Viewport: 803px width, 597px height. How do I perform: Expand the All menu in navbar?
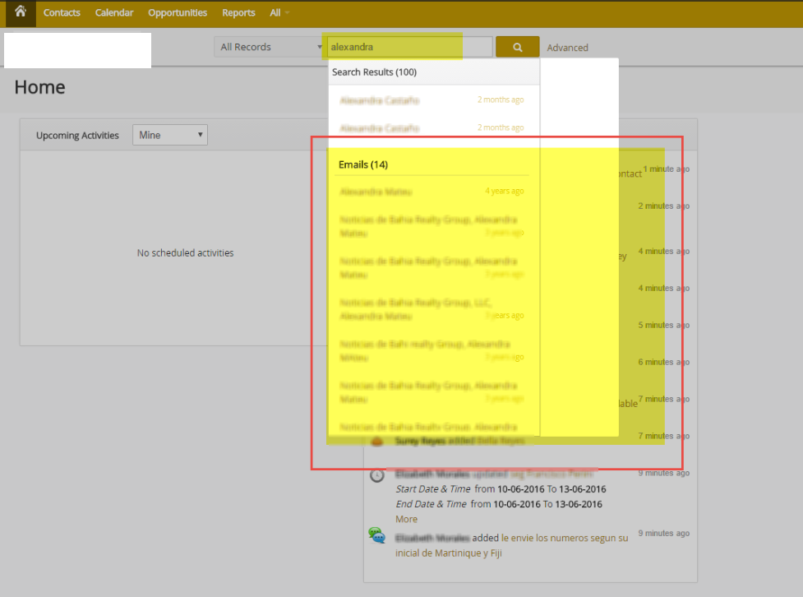click(279, 12)
